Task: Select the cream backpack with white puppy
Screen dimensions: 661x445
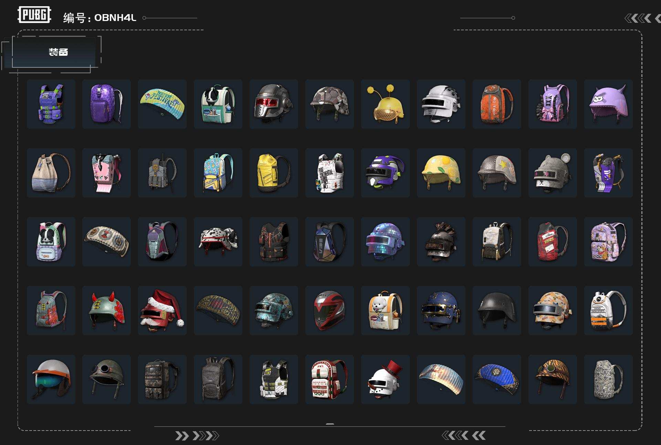Action: click(385, 310)
